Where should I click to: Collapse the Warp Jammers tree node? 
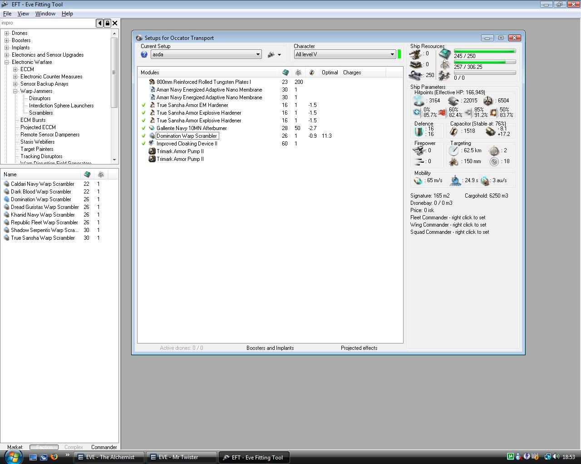coord(15,91)
